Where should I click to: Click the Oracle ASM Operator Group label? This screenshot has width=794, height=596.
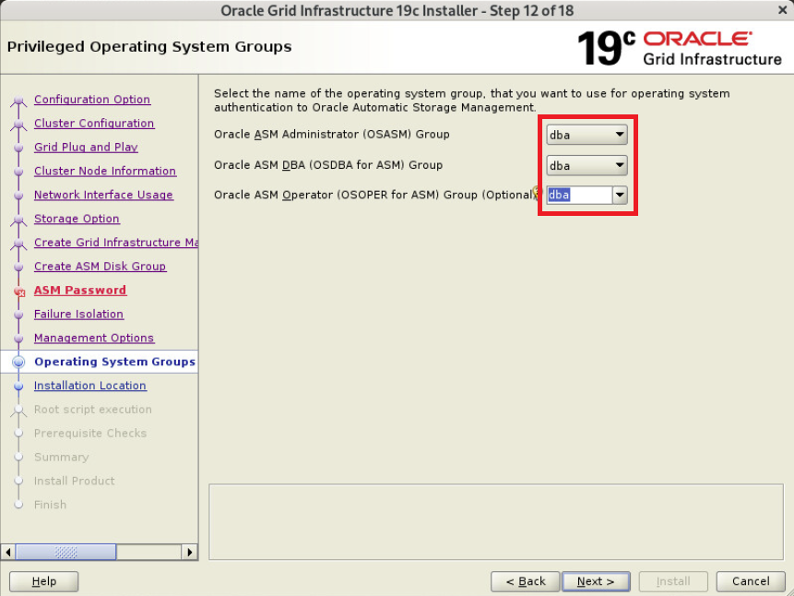coord(373,195)
